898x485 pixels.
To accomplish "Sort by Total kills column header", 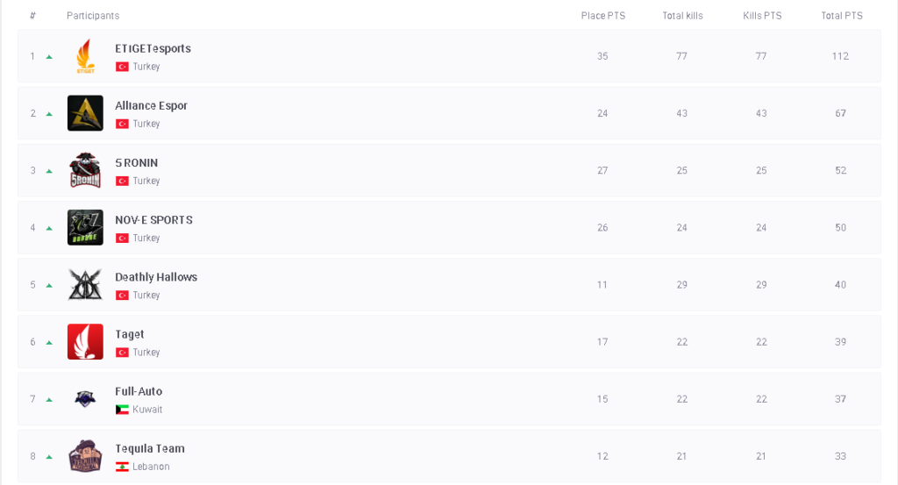I will (x=682, y=16).
